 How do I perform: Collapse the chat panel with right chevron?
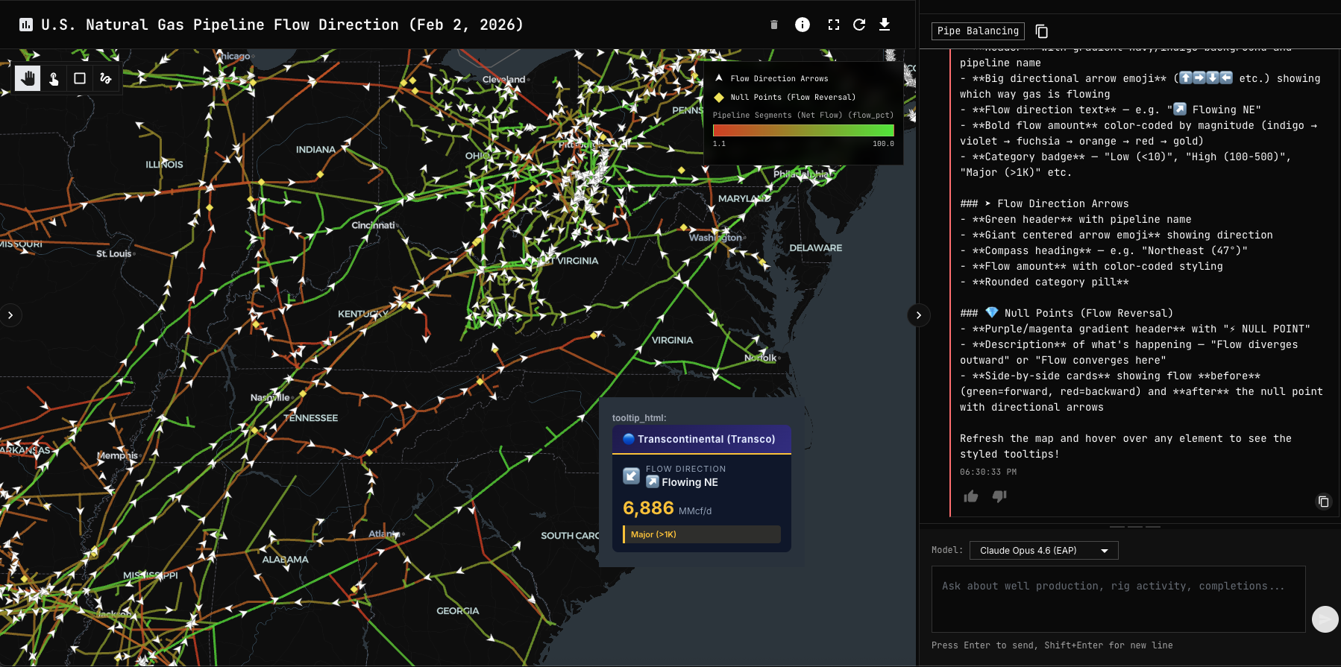tap(919, 315)
